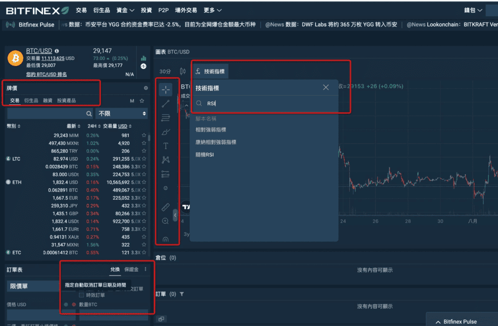Select the trend line drawing tool
The width and height of the screenshot is (498, 326).
coord(165,104)
